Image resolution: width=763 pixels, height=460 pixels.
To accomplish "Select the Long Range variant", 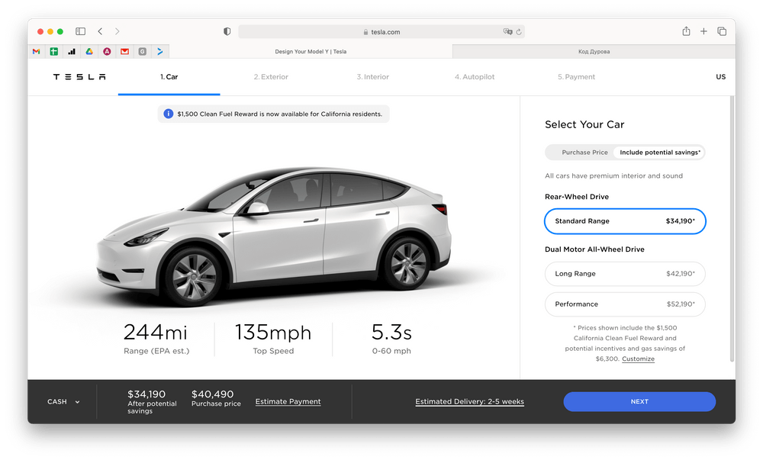I will (624, 273).
